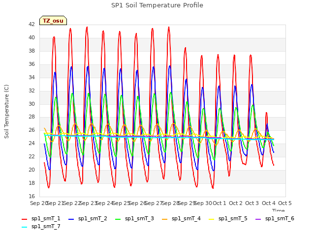This screenshot has width=315, height=236.
Task: Click the 40 y-axis tick label
Action: (x=31, y=37)
